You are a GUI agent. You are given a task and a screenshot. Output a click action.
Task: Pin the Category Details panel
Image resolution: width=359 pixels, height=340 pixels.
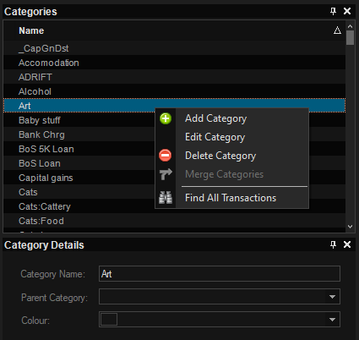point(333,244)
